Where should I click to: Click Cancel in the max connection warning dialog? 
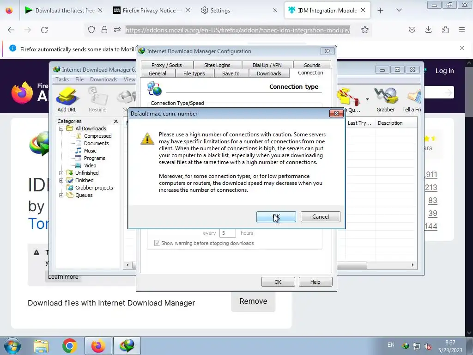click(x=321, y=217)
